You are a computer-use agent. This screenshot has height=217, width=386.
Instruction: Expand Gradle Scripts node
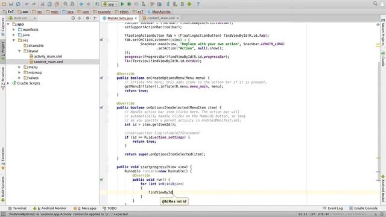coord(8,83)
